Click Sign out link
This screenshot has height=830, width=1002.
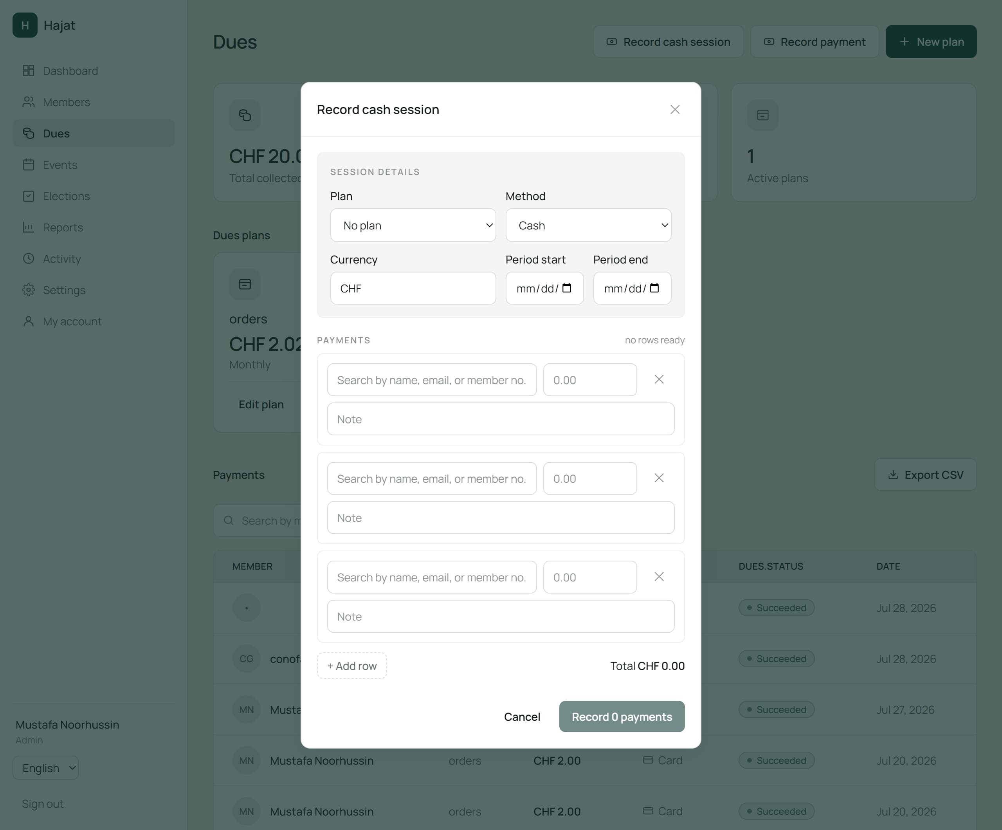[x=42, y=804]
